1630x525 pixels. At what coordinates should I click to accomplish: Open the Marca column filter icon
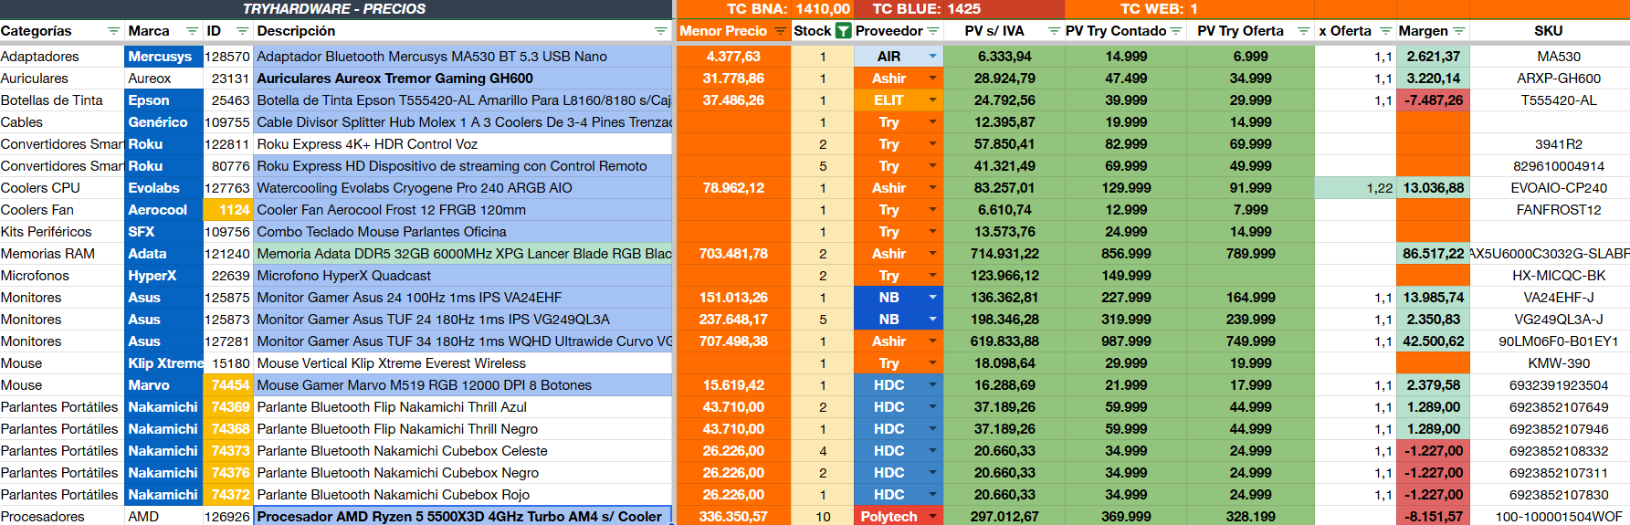pyautogui.click(x=192, y=31)
